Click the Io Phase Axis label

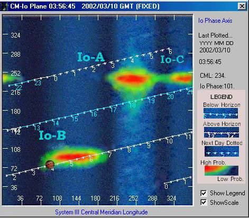[215, 21]
